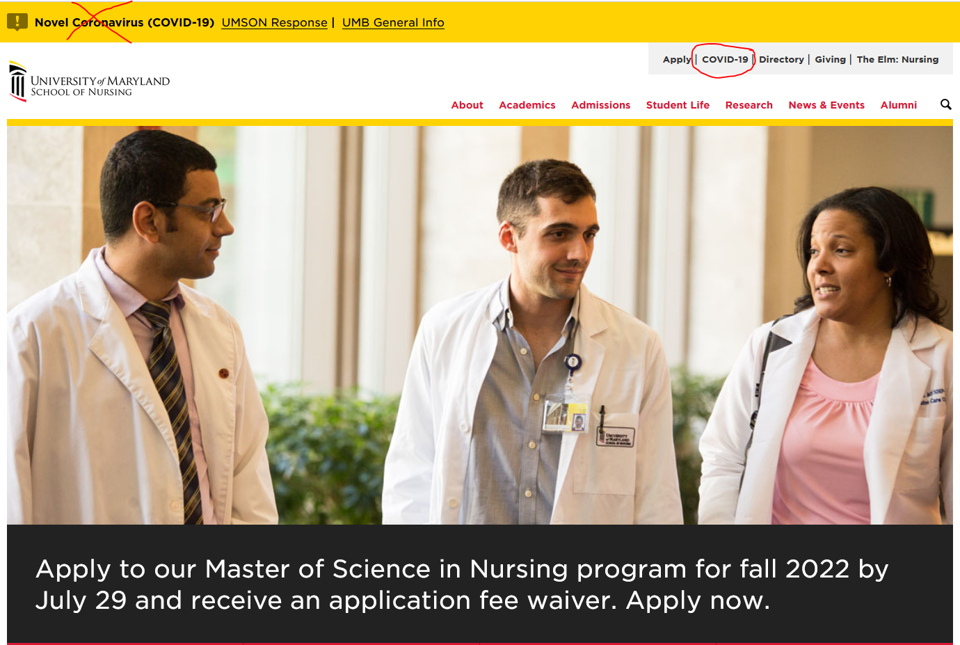
Task: Expand the Academics navigation menu
Action: pyautogui.click(x=527, y=105)
